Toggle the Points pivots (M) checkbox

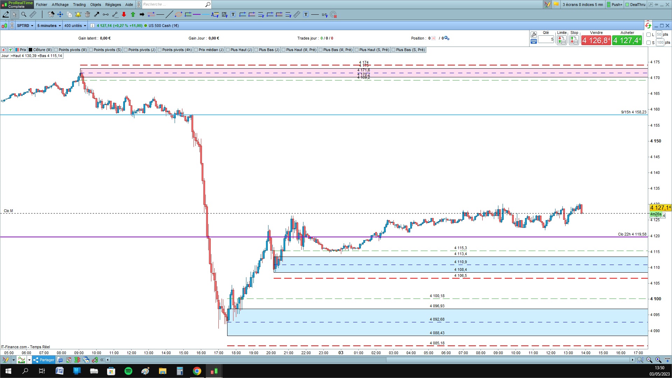click(x=56, y=50)
